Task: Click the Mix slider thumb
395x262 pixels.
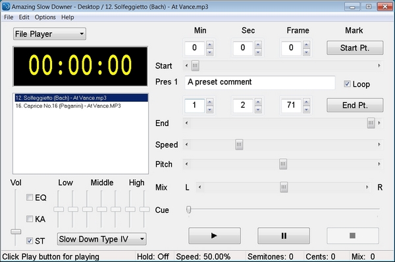Action: pyautogui.click(x=284, y=187)
